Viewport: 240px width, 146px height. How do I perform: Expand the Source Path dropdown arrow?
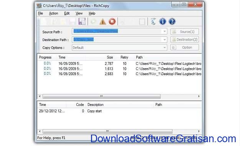click(x=164, y=31)
